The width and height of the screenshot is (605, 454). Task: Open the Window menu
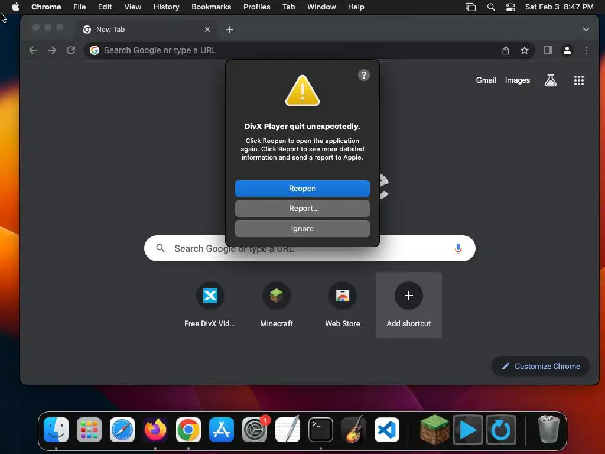[321, 7]
